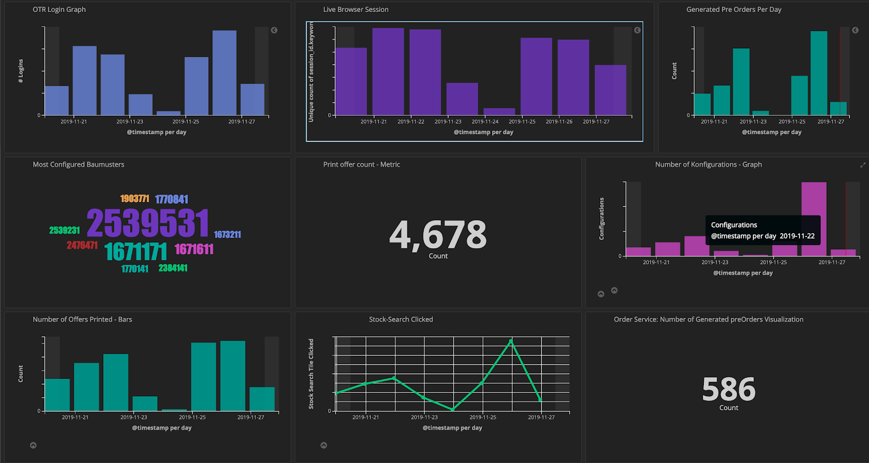Click the 2019-11-21 bar in Number of Konfigurations

pos(668,249)
